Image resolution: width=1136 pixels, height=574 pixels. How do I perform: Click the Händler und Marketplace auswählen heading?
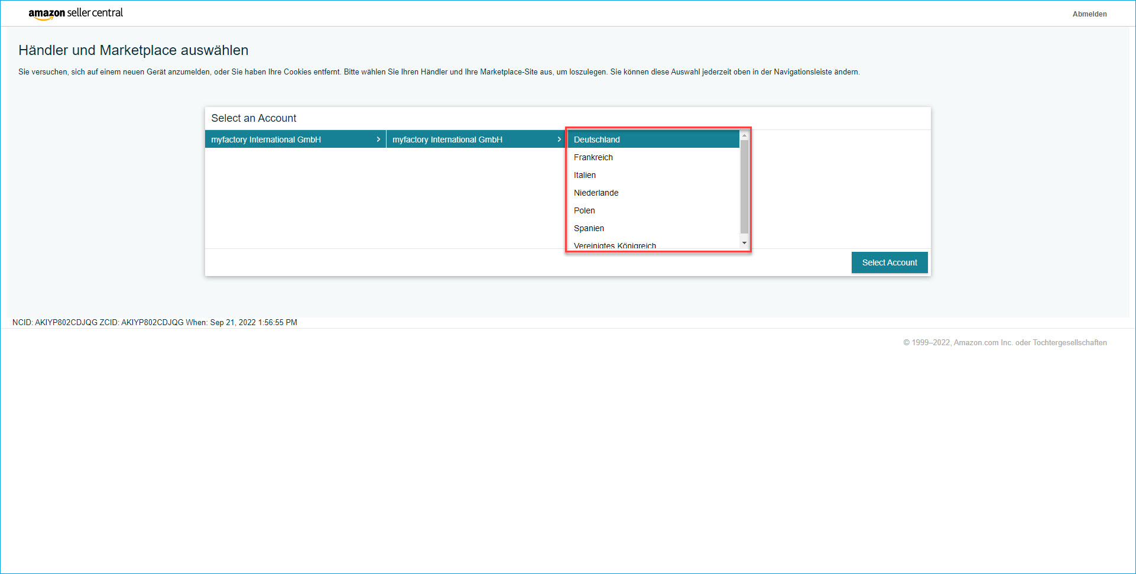click(134, 50)
